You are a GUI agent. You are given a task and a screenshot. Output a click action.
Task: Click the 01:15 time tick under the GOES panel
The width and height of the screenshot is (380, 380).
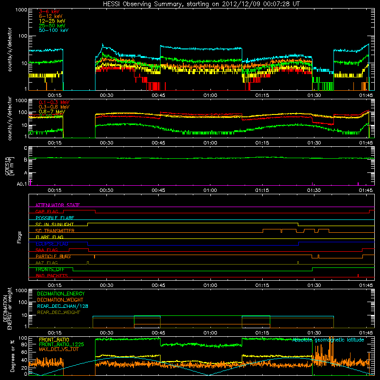[262, 190]
